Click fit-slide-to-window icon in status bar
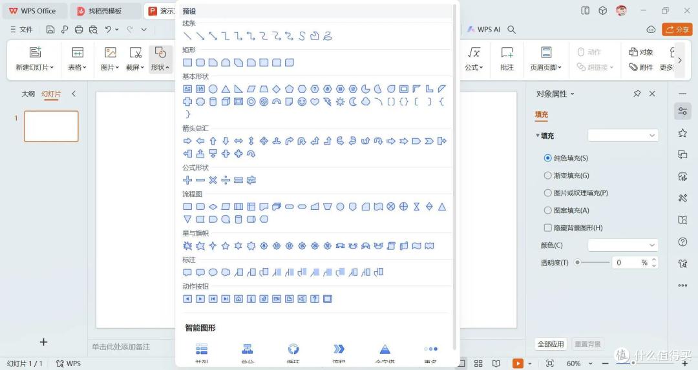Viewport: 698px width, 370px height. pos(550,364)
